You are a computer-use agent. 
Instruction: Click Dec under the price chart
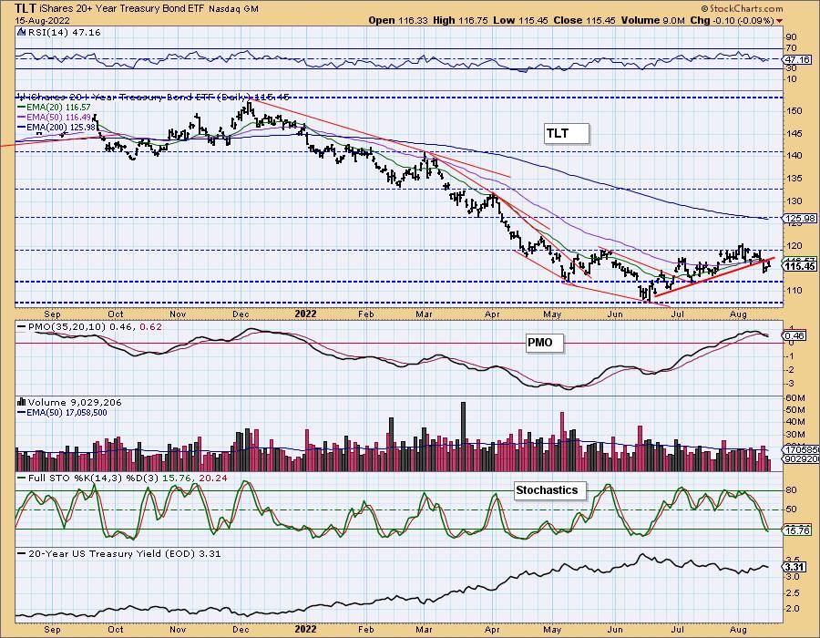(x=241, y=314)
